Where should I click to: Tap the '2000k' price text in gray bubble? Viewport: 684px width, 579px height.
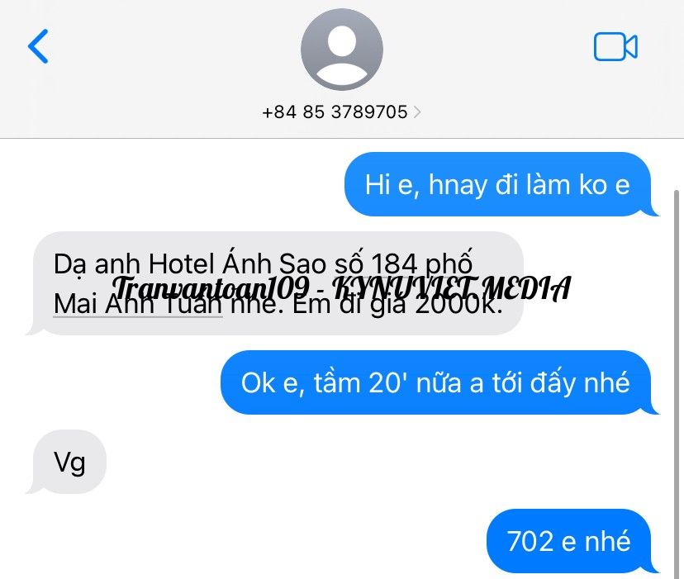coord(458,304)
